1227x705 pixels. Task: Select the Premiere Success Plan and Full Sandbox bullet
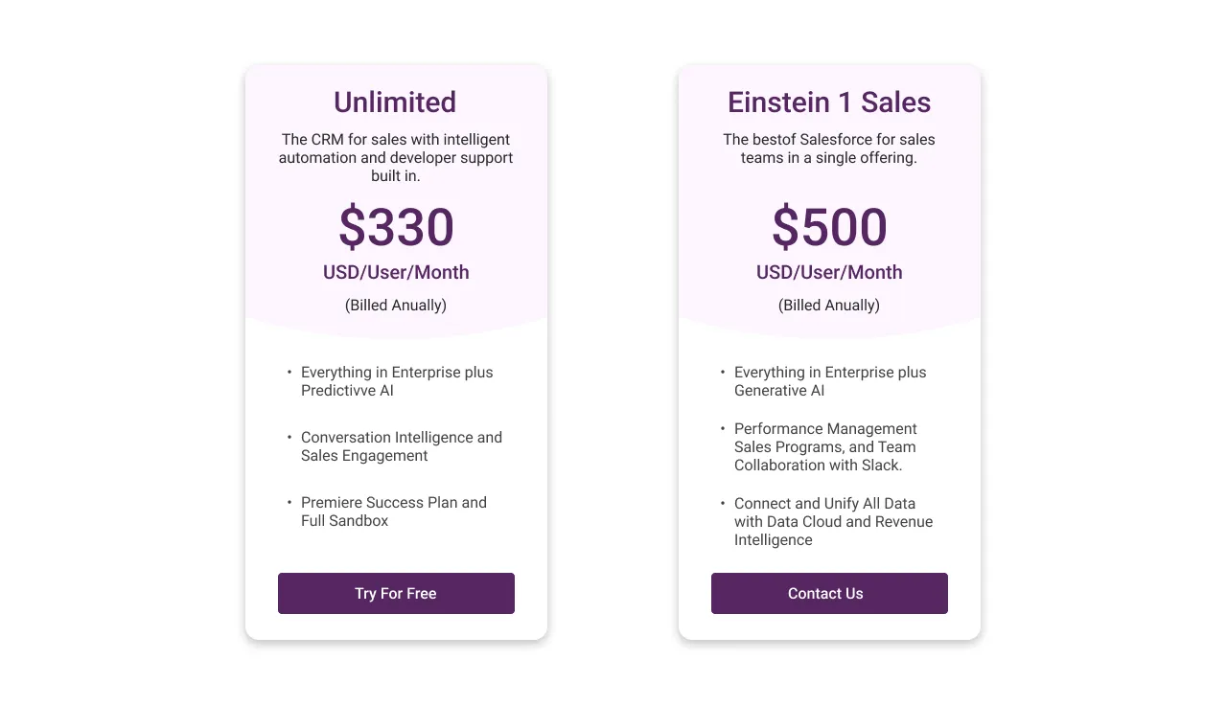(393, 512)
